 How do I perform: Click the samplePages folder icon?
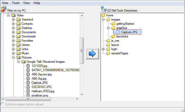108,53
